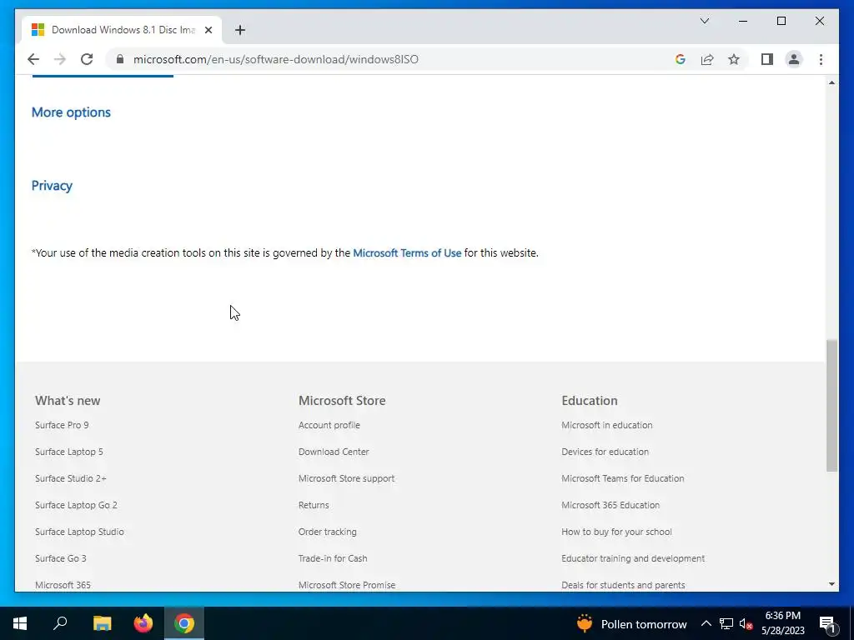
Task: Show hidden system tray icons
Action: coord(706,623)
